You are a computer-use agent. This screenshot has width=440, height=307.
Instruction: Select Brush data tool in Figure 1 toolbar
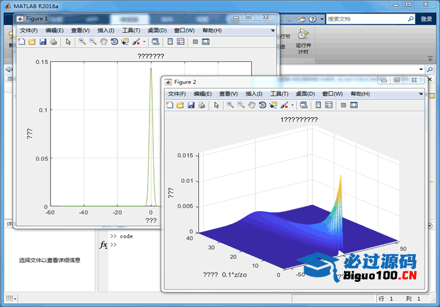136,42
